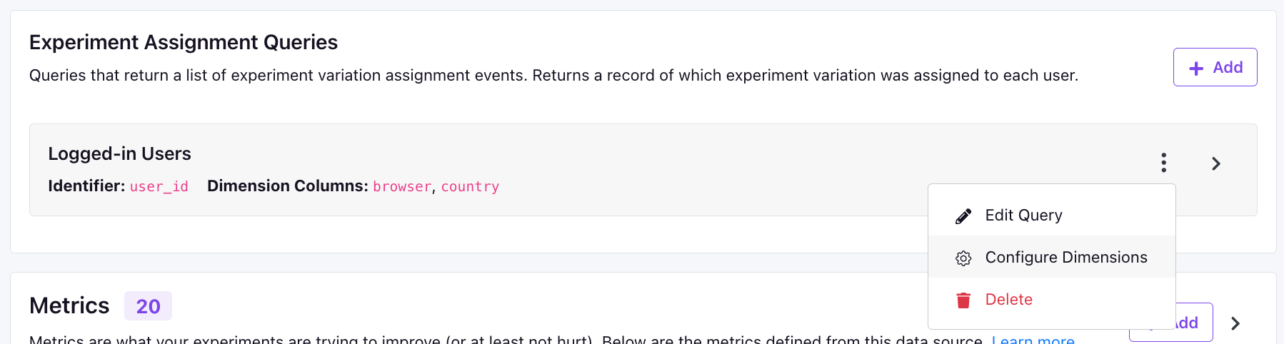1284x344 pixels.
Task: Click the Logged-in Users query title
Action: (119, 153)
